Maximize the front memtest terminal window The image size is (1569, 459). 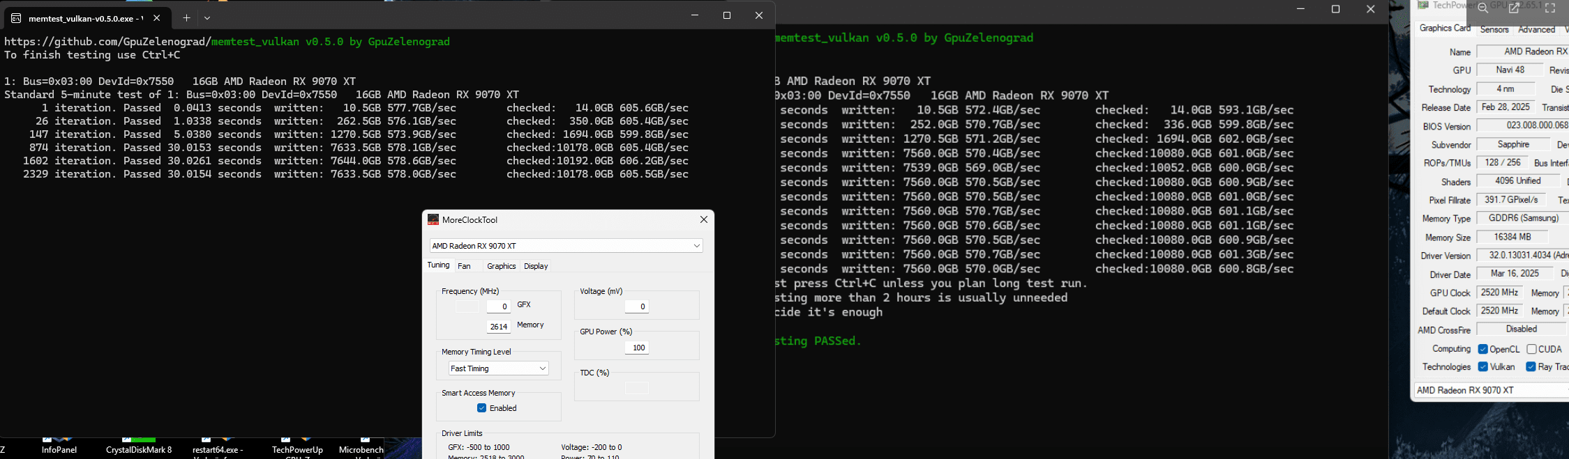coord(727,15)
